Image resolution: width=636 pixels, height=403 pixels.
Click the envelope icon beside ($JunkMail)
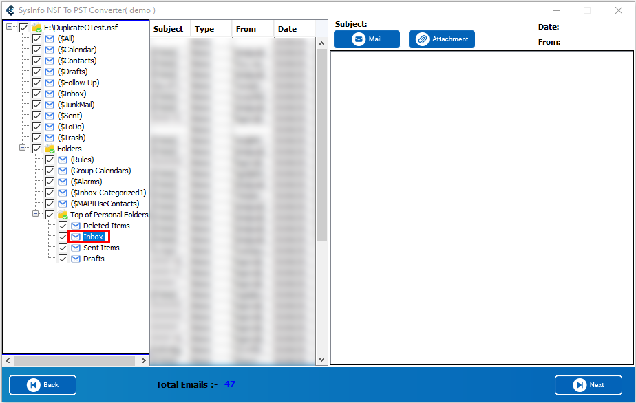[50, 105]
